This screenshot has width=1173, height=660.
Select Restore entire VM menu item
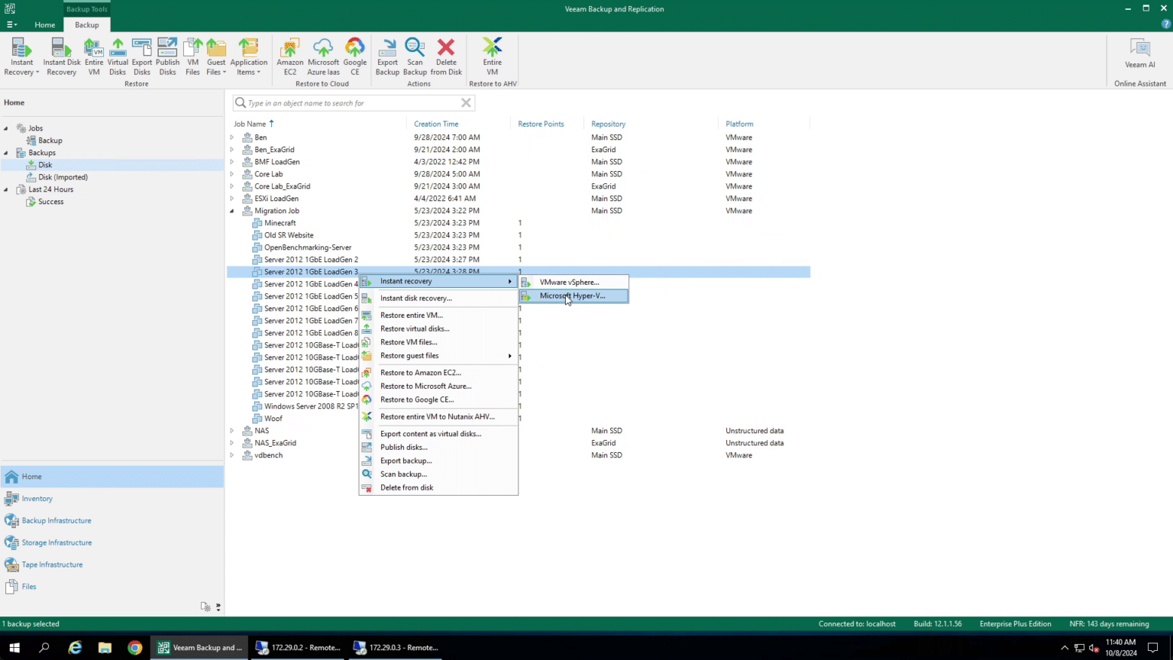[x=438, y=315]
